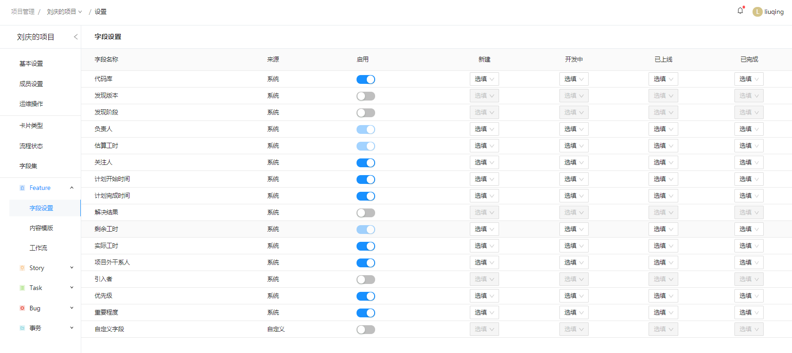
Task: Click the Feature card type icon
Action: click(22, 188)
